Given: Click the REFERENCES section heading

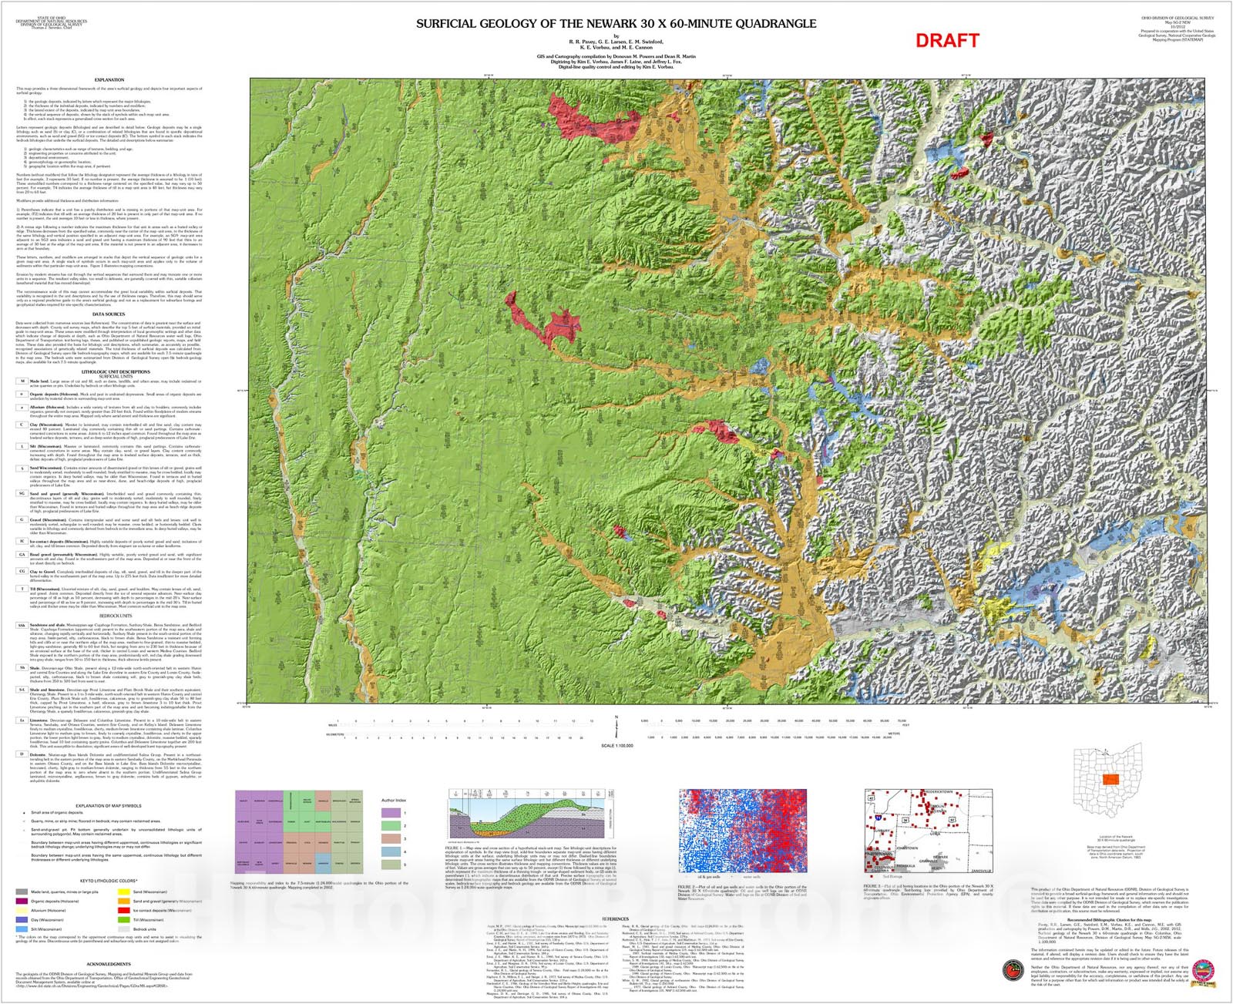Looking at the screenshot, I should pos(615,918).
